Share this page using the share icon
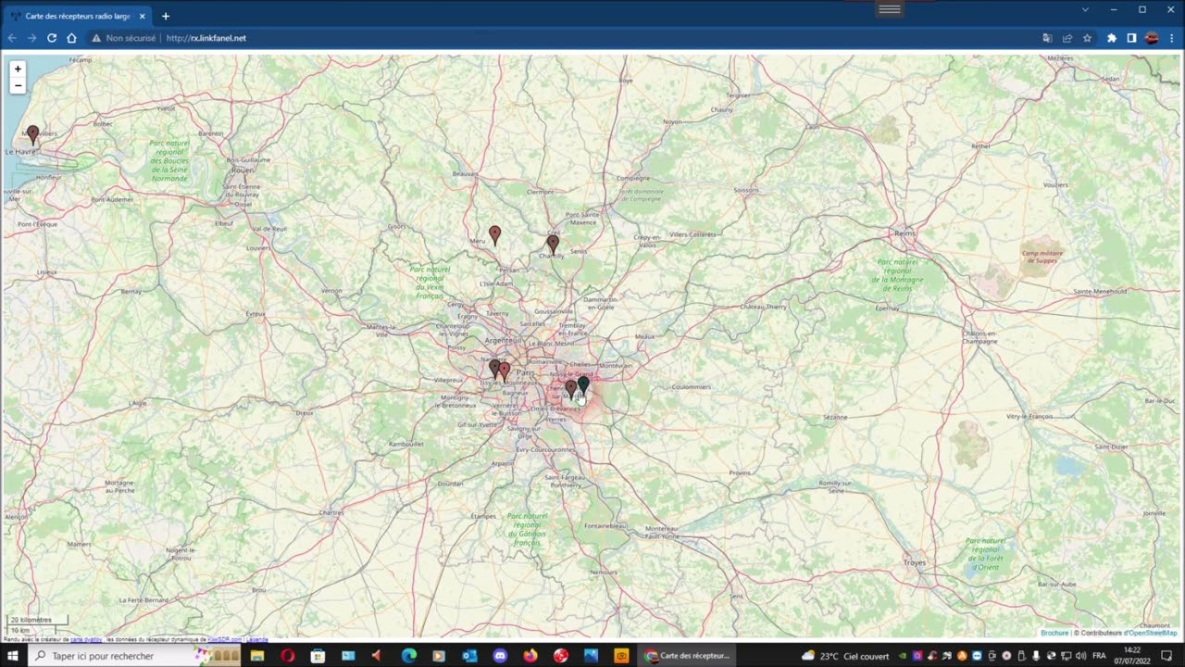The height and width of the screenshot is (667, 1185). [1067, 38]
